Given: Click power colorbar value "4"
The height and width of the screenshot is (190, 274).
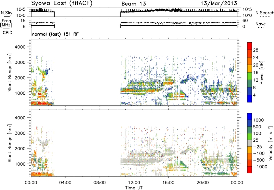Looking at the screenshot, I should (254, 95).
